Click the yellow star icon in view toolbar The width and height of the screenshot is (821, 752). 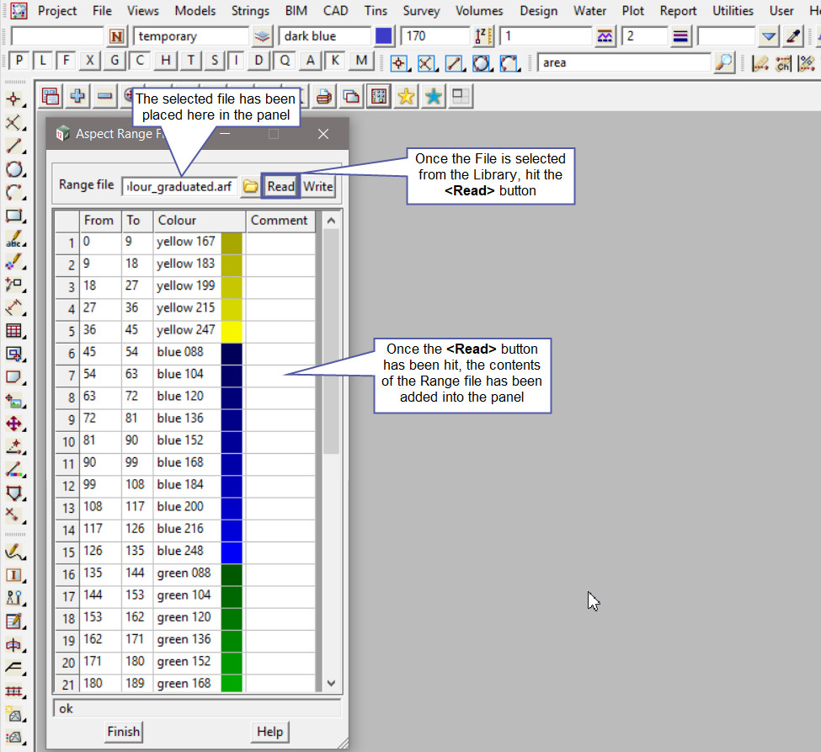(406, 96)
